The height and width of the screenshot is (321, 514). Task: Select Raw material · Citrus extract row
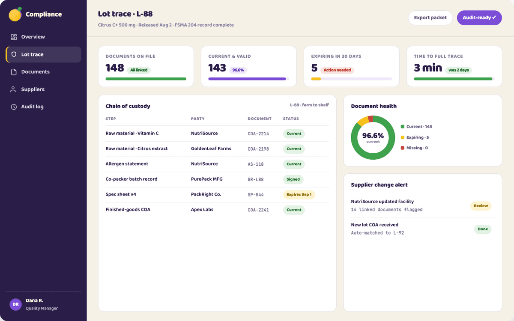[x=217, y=149]
